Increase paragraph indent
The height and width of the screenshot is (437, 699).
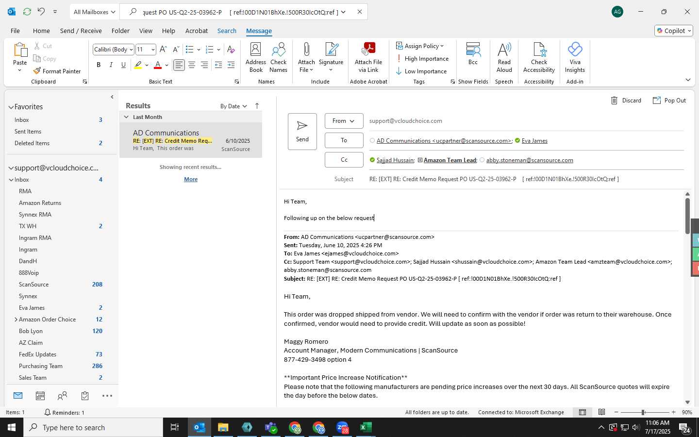pyautogui.click(x=231, y=65)
